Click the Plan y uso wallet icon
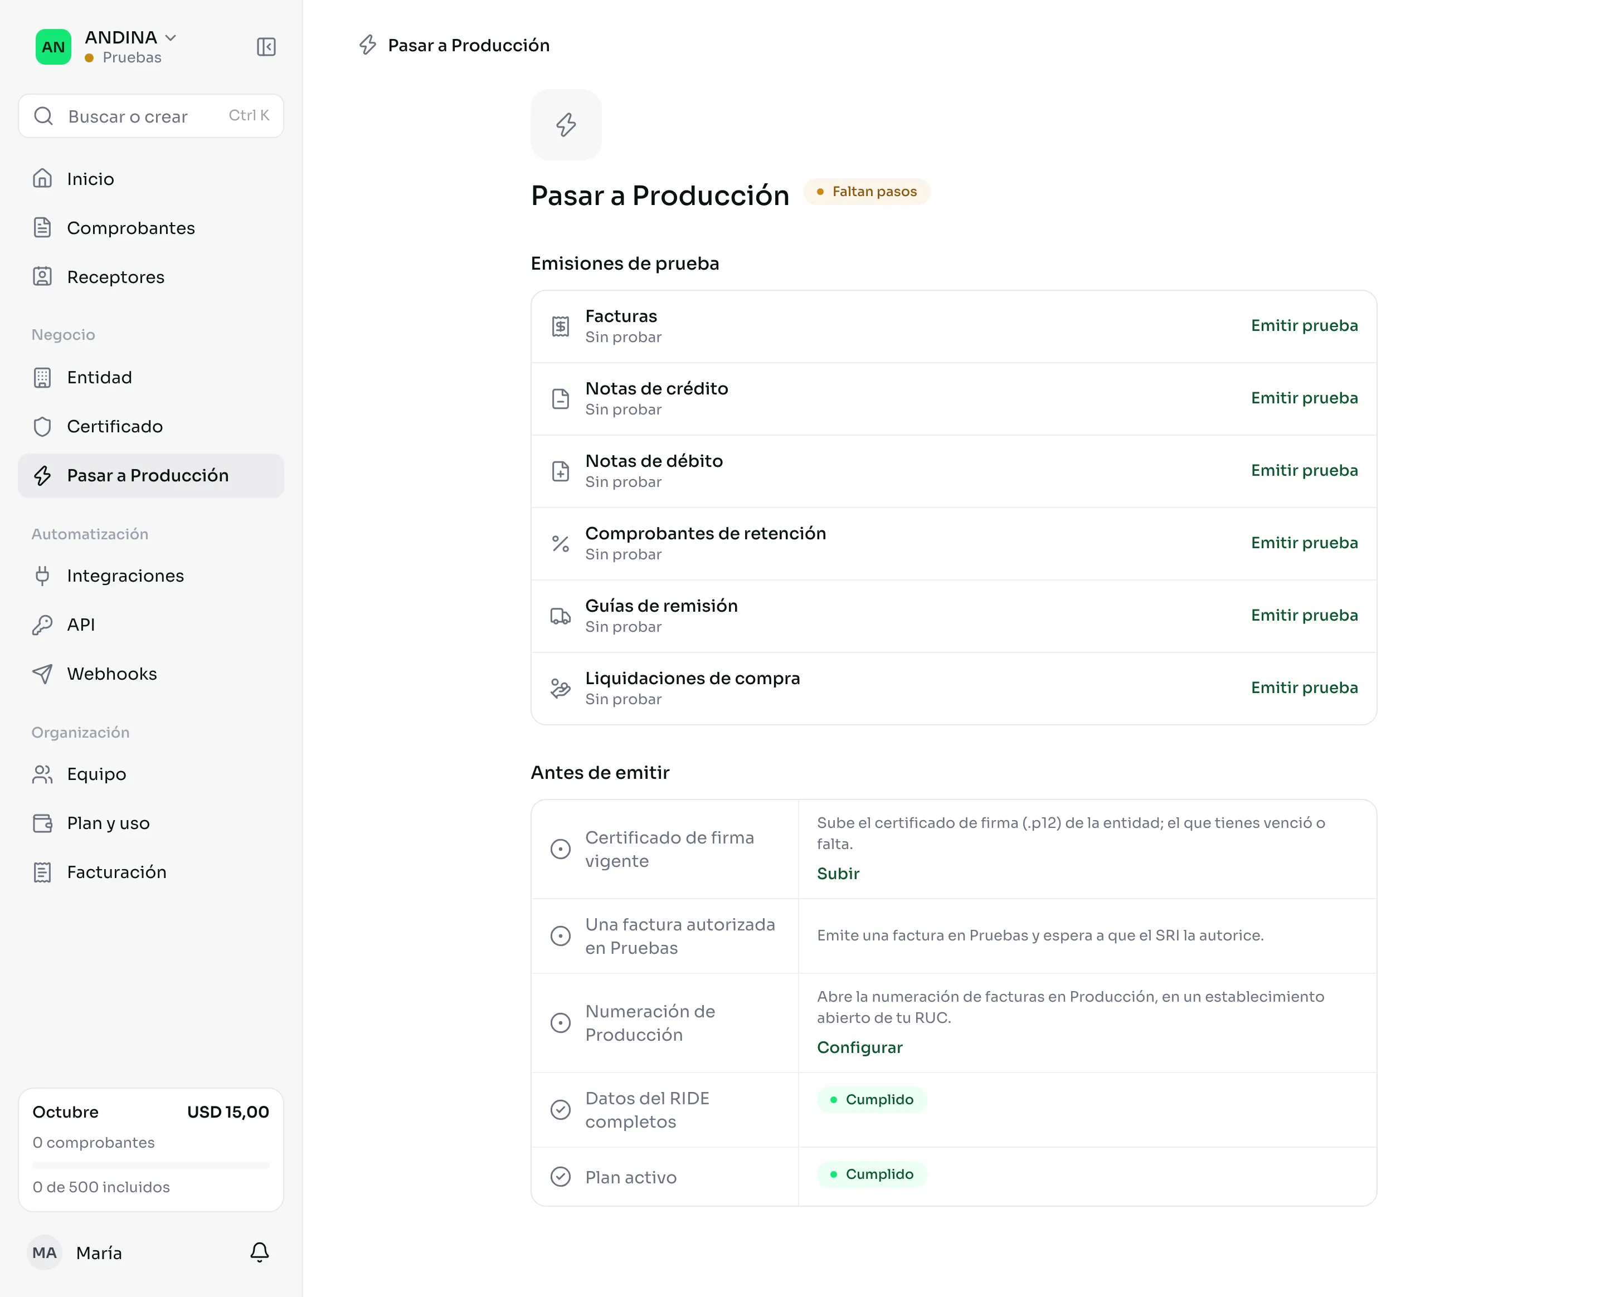 pyautogui.click(x=42, y=823)
